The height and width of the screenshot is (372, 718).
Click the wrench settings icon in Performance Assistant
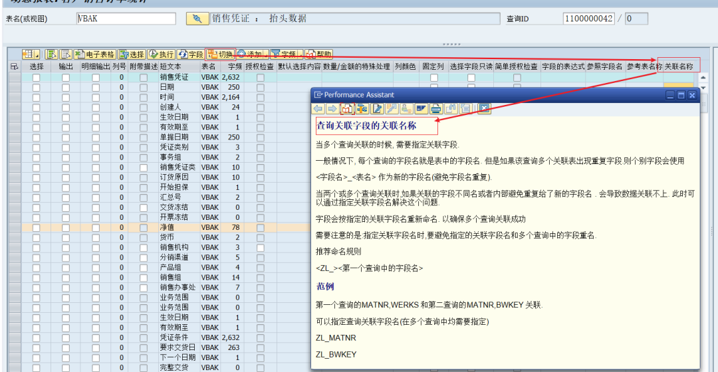point(392,108)
